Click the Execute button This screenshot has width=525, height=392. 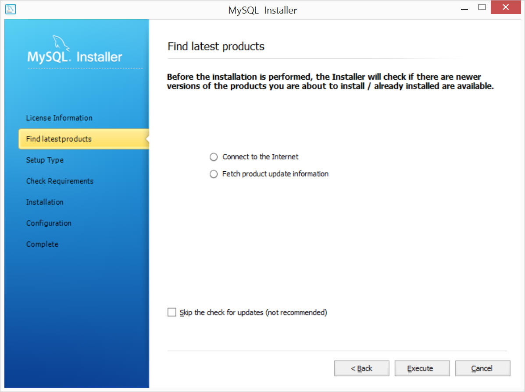click(422, 368)
